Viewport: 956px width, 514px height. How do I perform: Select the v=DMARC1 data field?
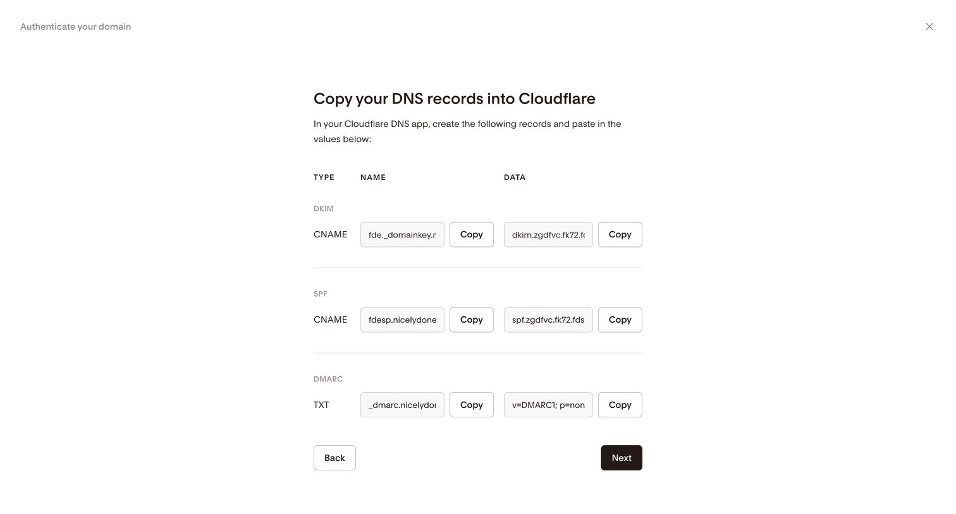(548, 405)
